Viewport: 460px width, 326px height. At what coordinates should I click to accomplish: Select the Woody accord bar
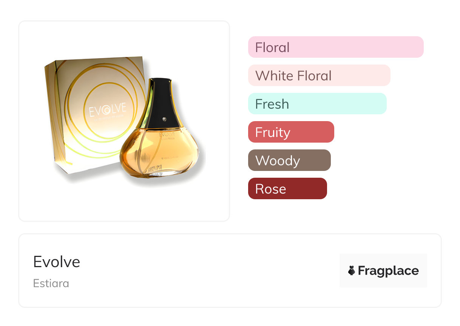(289, 160)
